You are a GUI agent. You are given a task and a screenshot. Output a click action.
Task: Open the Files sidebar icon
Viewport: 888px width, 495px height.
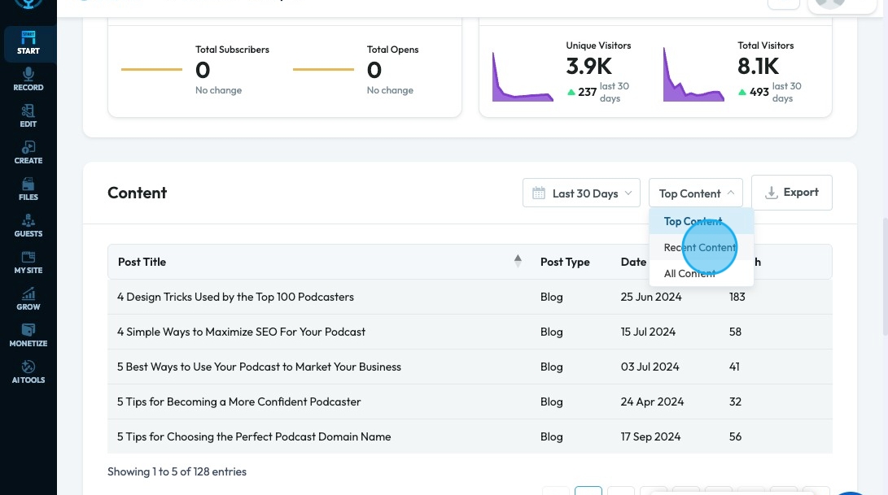[28, 189]
